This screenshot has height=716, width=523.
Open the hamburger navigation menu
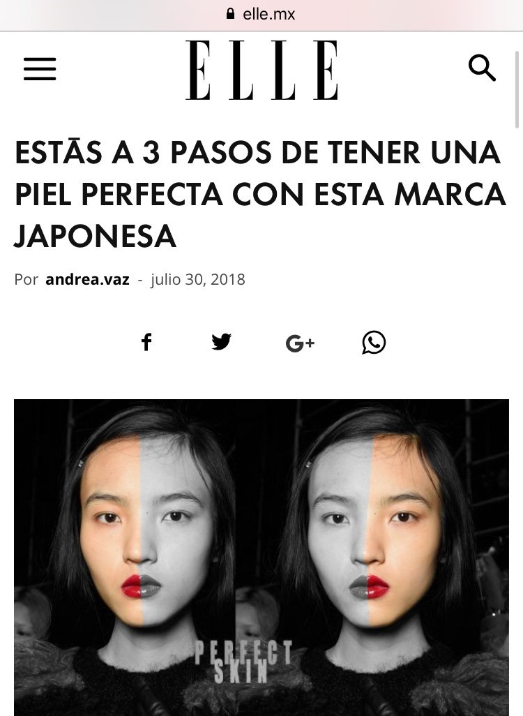40,69
